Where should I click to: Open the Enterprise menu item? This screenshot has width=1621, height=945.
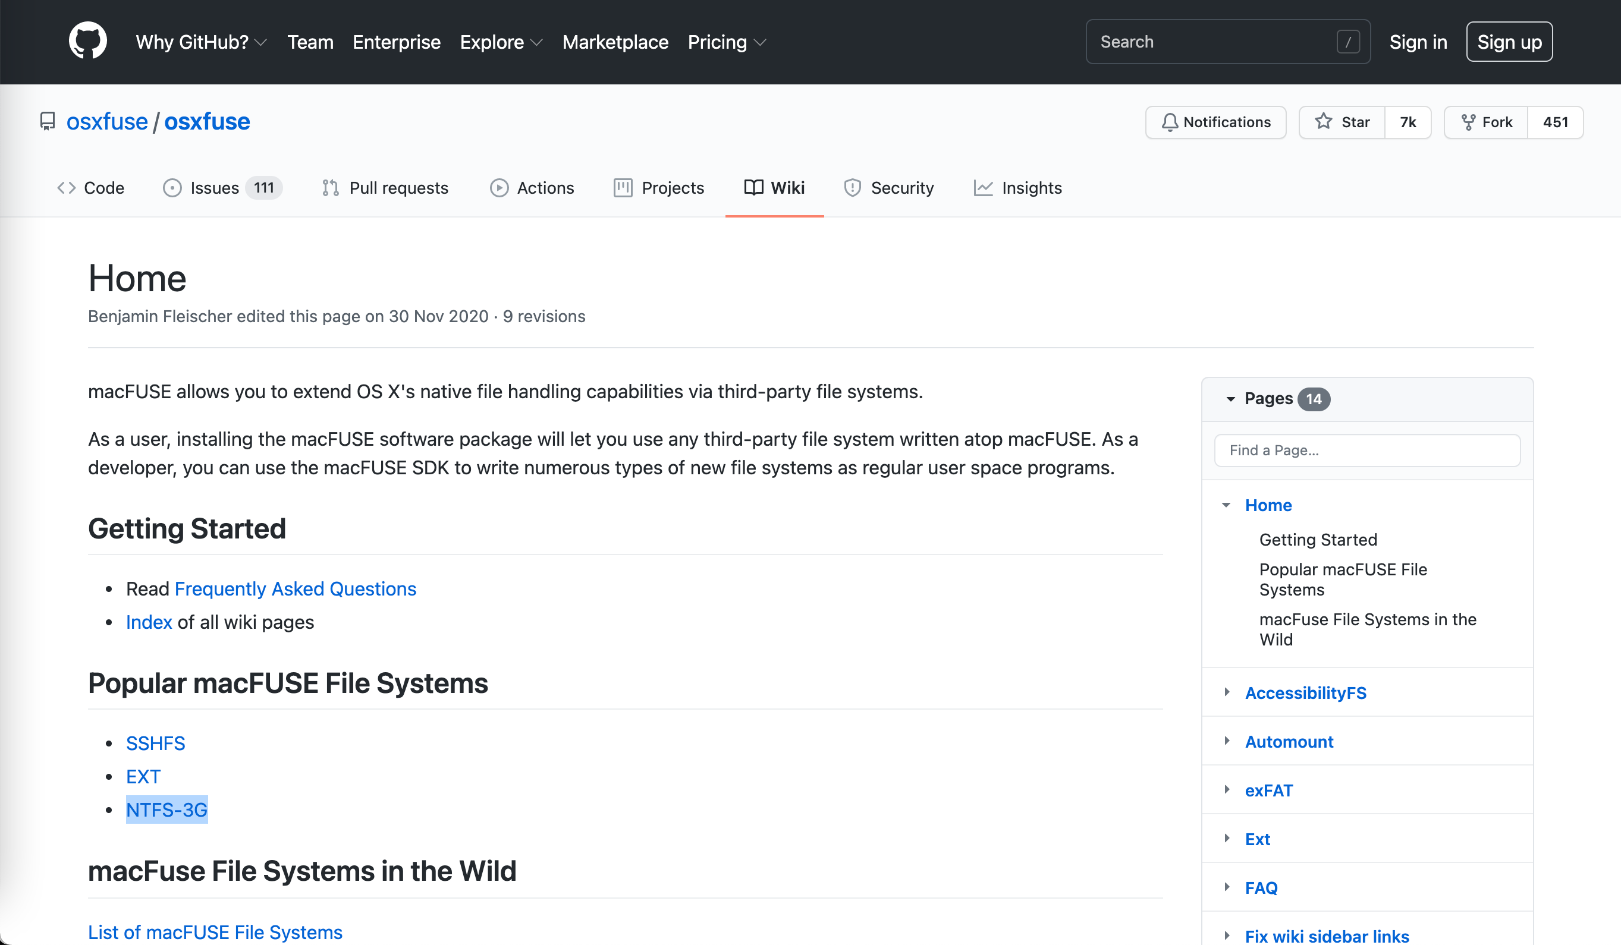[x=397, y=42]
